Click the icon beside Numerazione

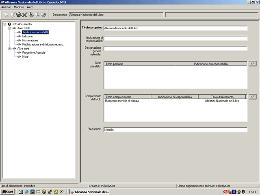(19, 40)
